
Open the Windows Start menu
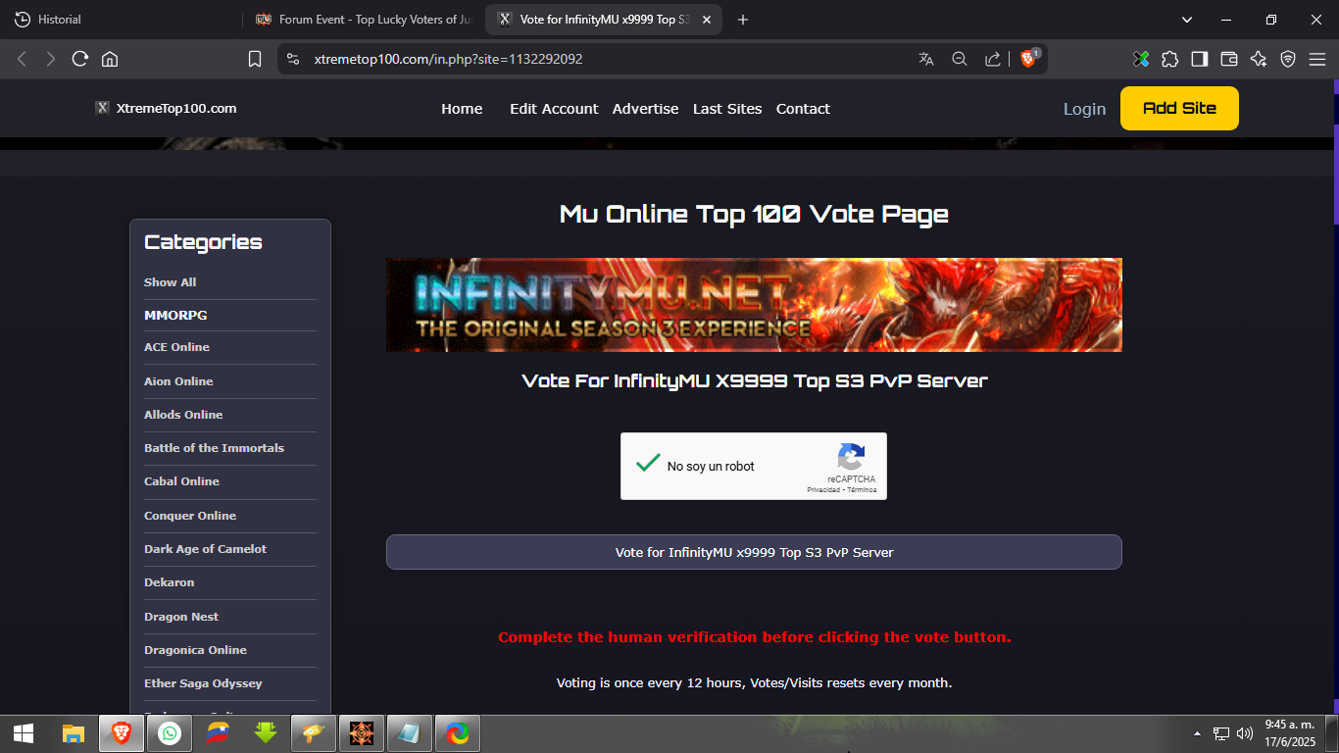[24, 733]
